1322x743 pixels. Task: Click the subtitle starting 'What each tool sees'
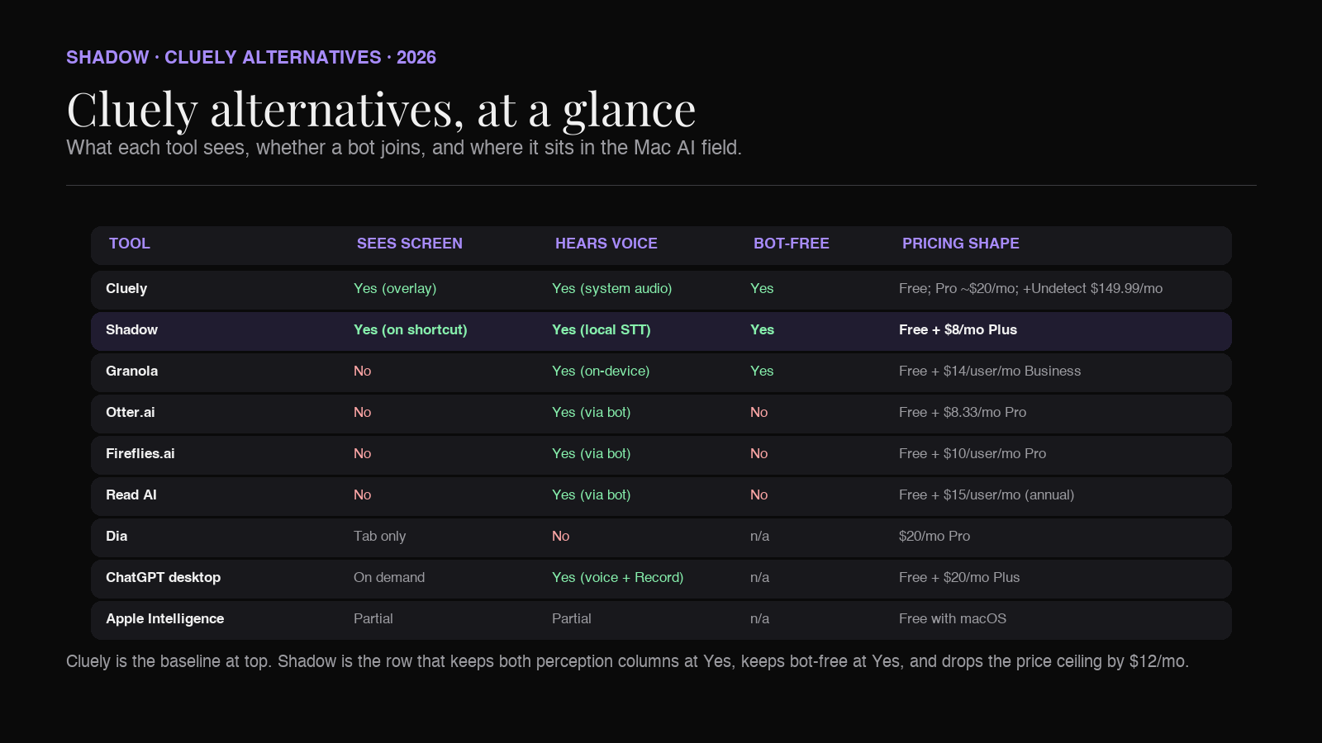coord(404,148)
